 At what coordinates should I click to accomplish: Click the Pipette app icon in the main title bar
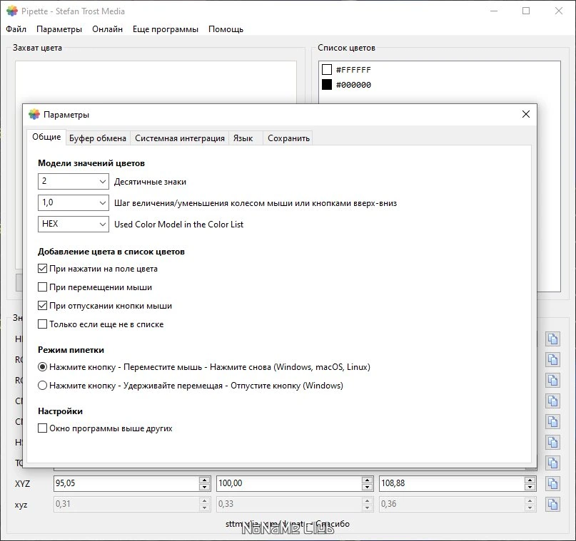click(x=12, y=11)
